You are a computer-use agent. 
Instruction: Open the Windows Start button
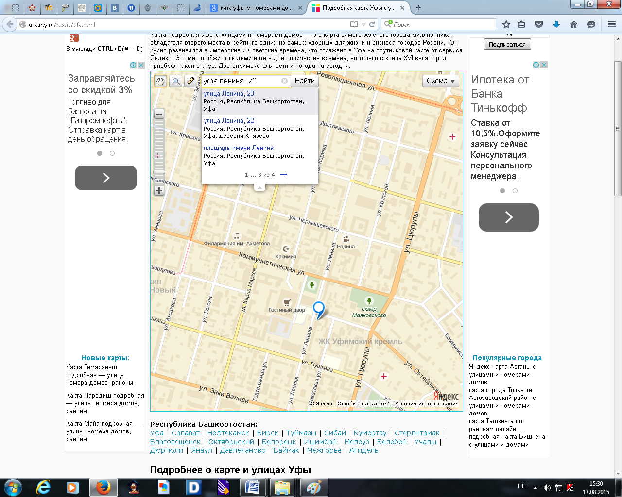(13, 487)
